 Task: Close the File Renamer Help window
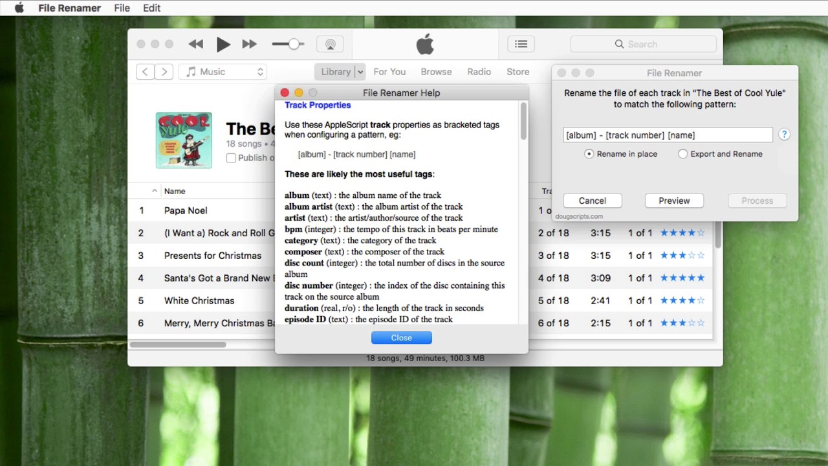click(285, 93)
